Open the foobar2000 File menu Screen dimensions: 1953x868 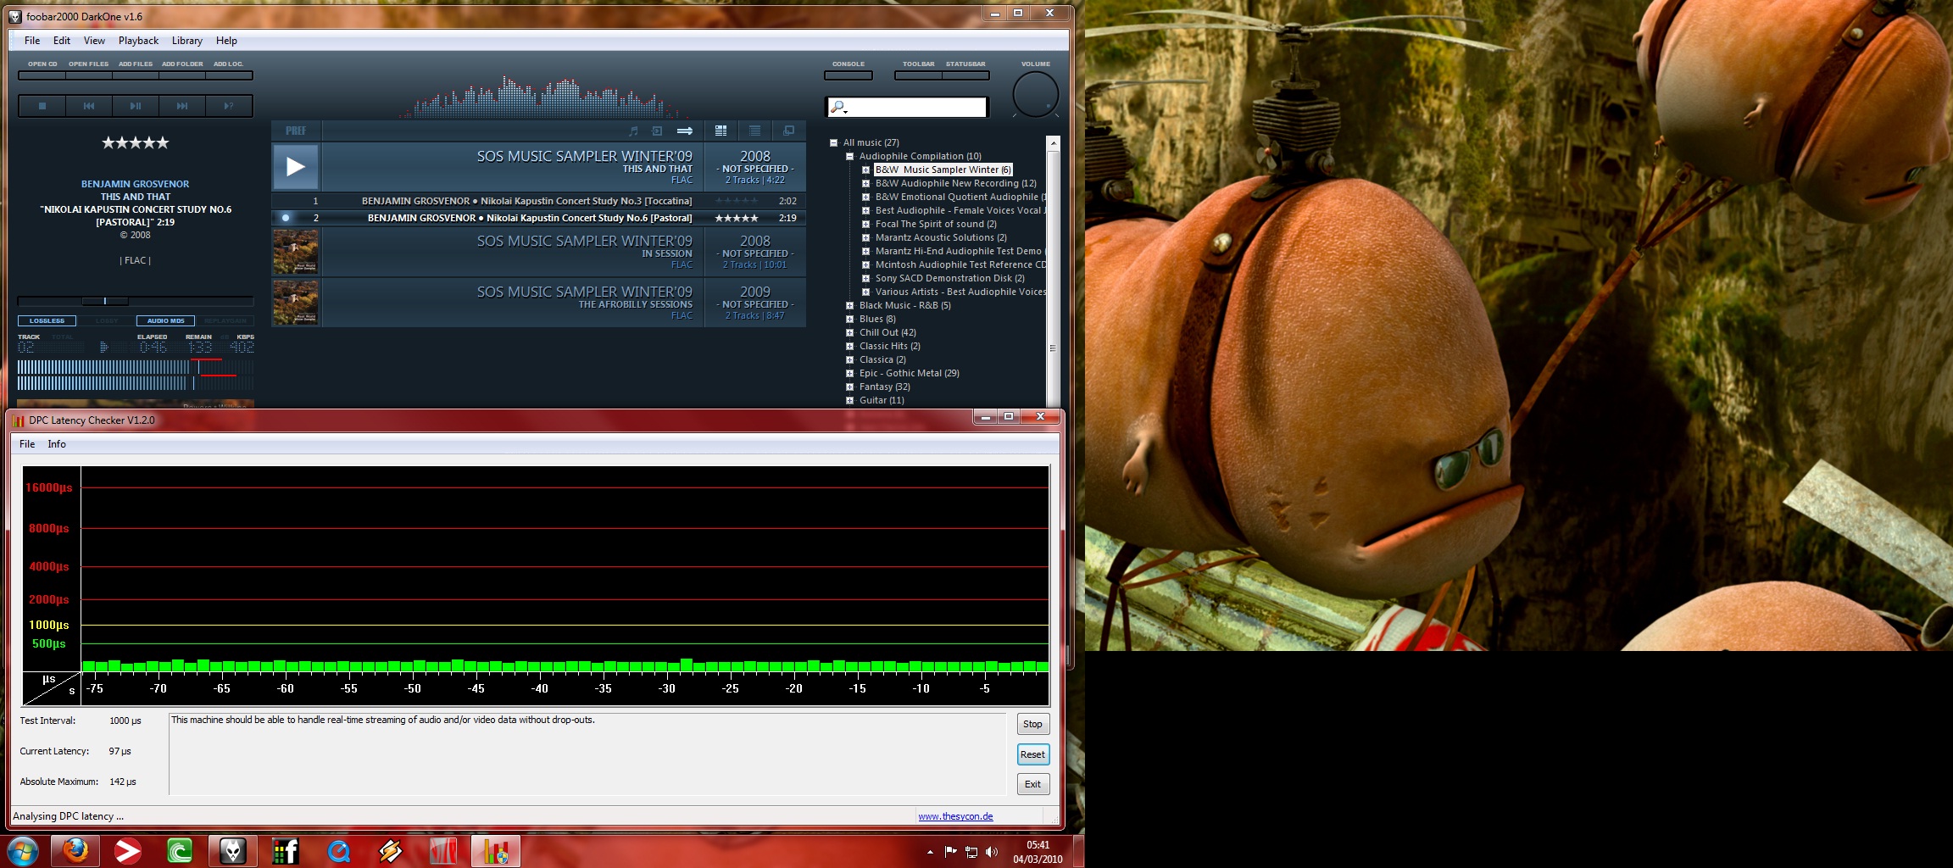tap(32, 41)
